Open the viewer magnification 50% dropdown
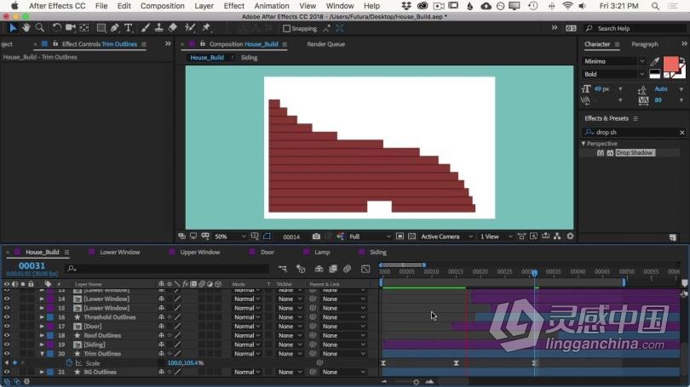The image size is (690, 387). 222,236
